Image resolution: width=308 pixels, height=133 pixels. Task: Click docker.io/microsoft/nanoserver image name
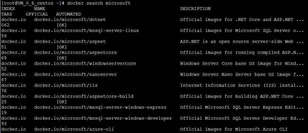(75, 74)
